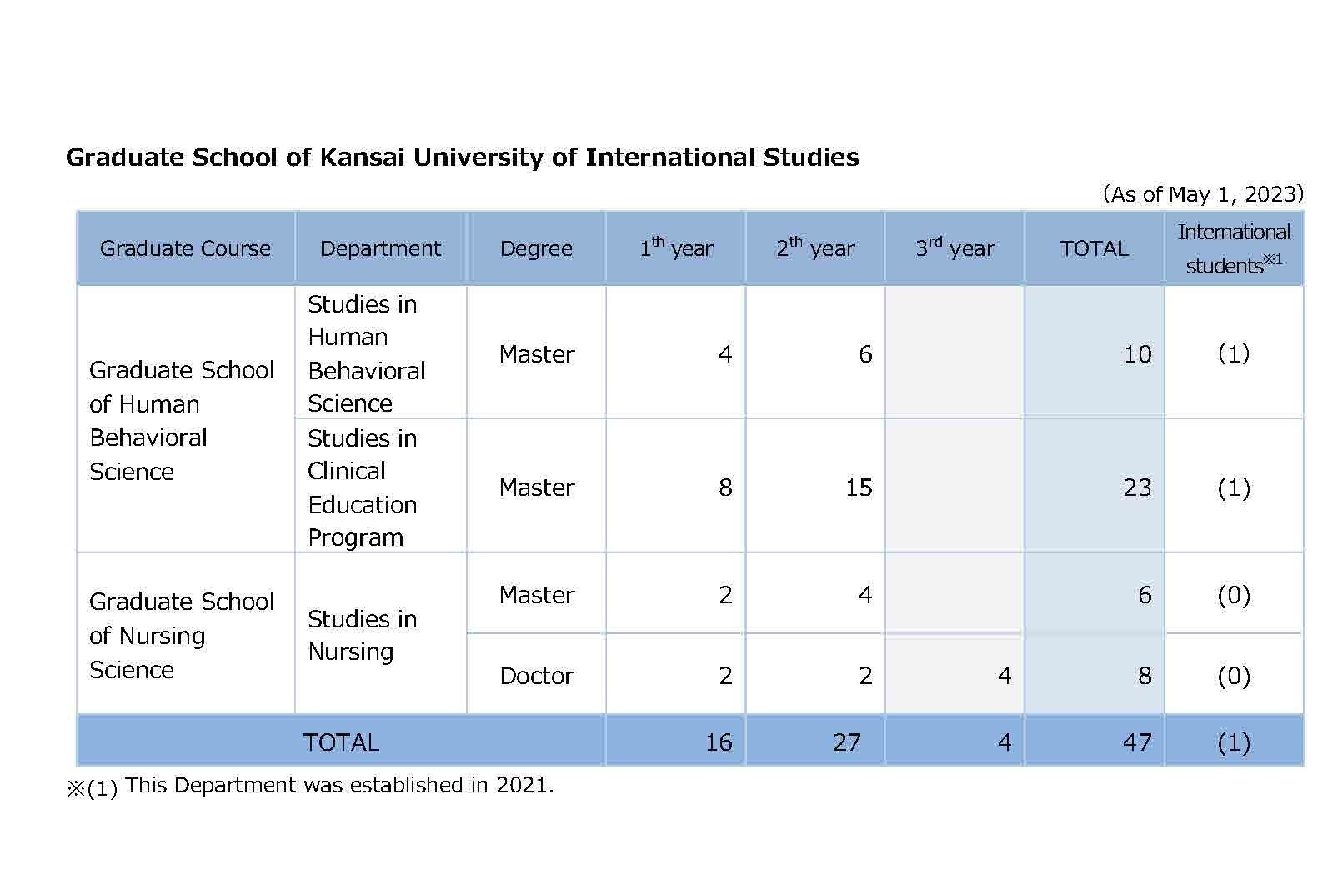Click the '(As of May 1, 2023)' date note

point(1203,194)
